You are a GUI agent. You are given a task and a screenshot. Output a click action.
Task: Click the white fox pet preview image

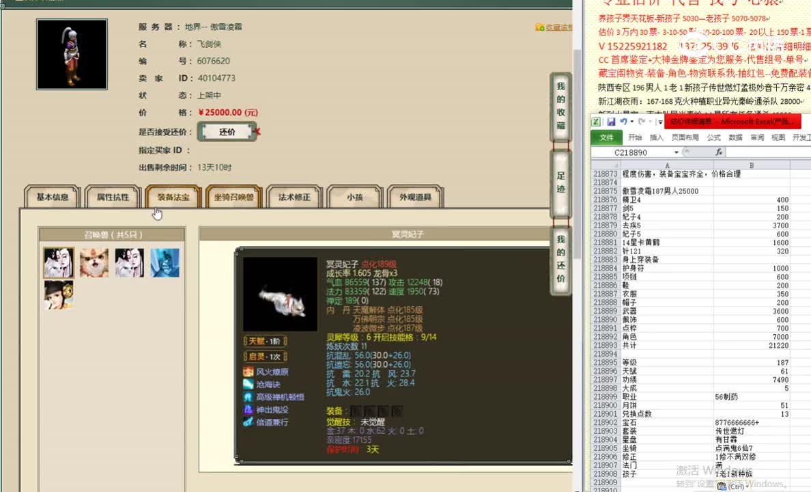pyautogui.click(x=280, y=294)
